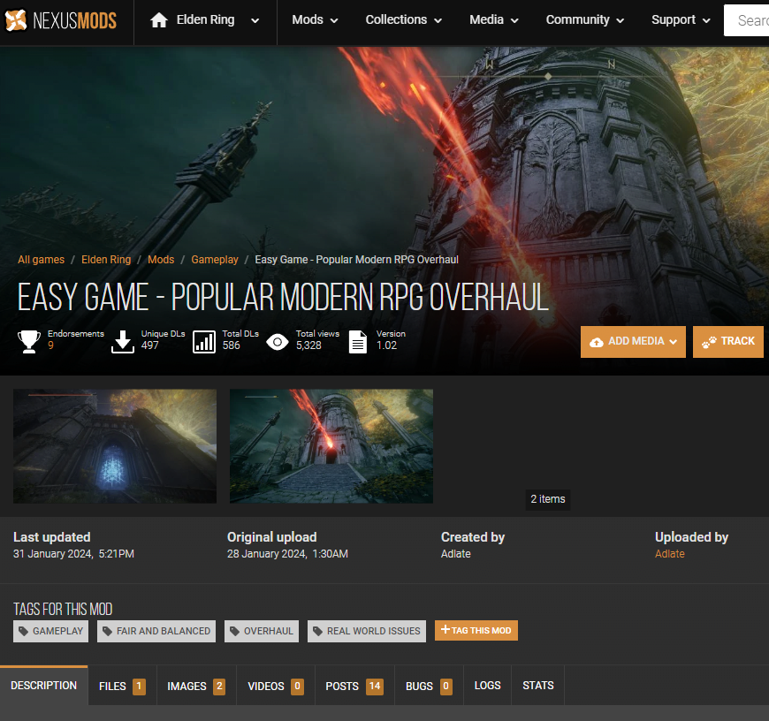Select the Fair and Balanced tag

[x=156, y=631]
